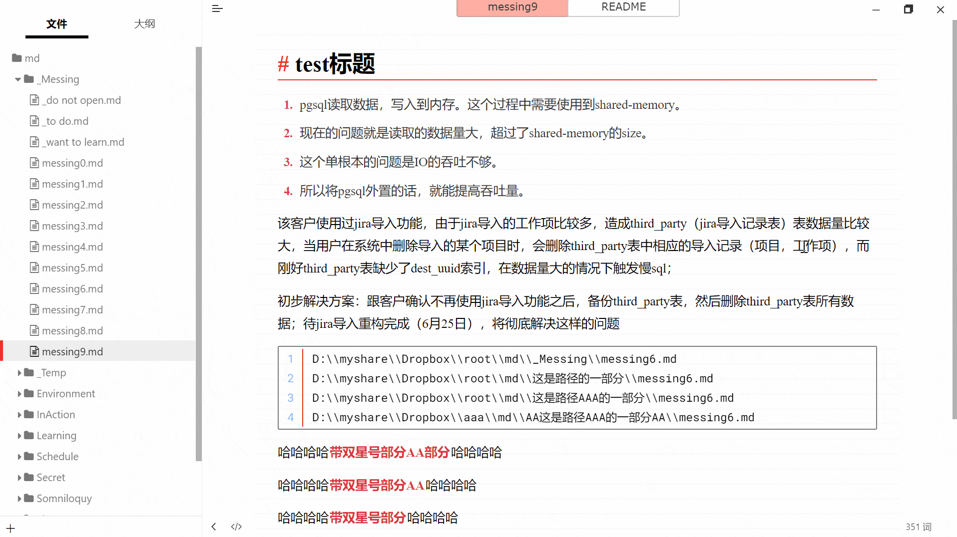
Task: Expand the Somniloquy folder arrow
Action: point(19,499)
